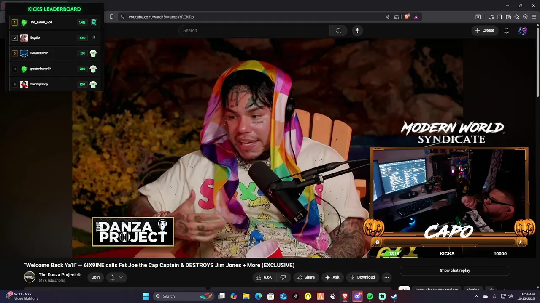This screenshot has width=540, height=303.
Task: Open the OBS Studio taskbar icon
Action: tap(333, 296)
